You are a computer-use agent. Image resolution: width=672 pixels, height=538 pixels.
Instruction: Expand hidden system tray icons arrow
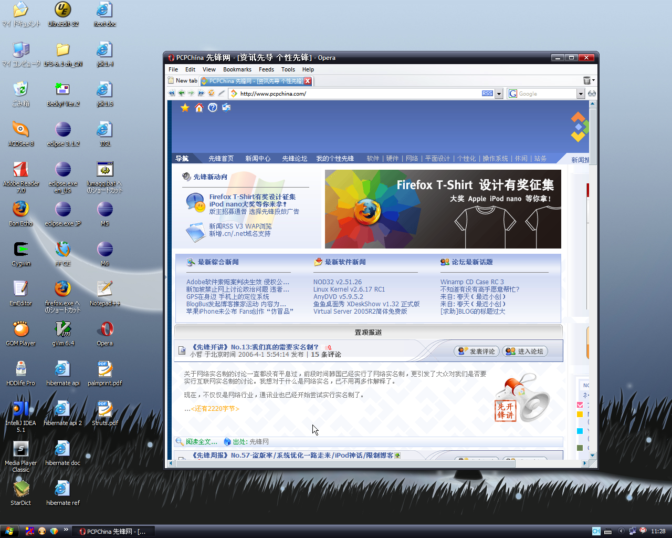tap(621, 531)
